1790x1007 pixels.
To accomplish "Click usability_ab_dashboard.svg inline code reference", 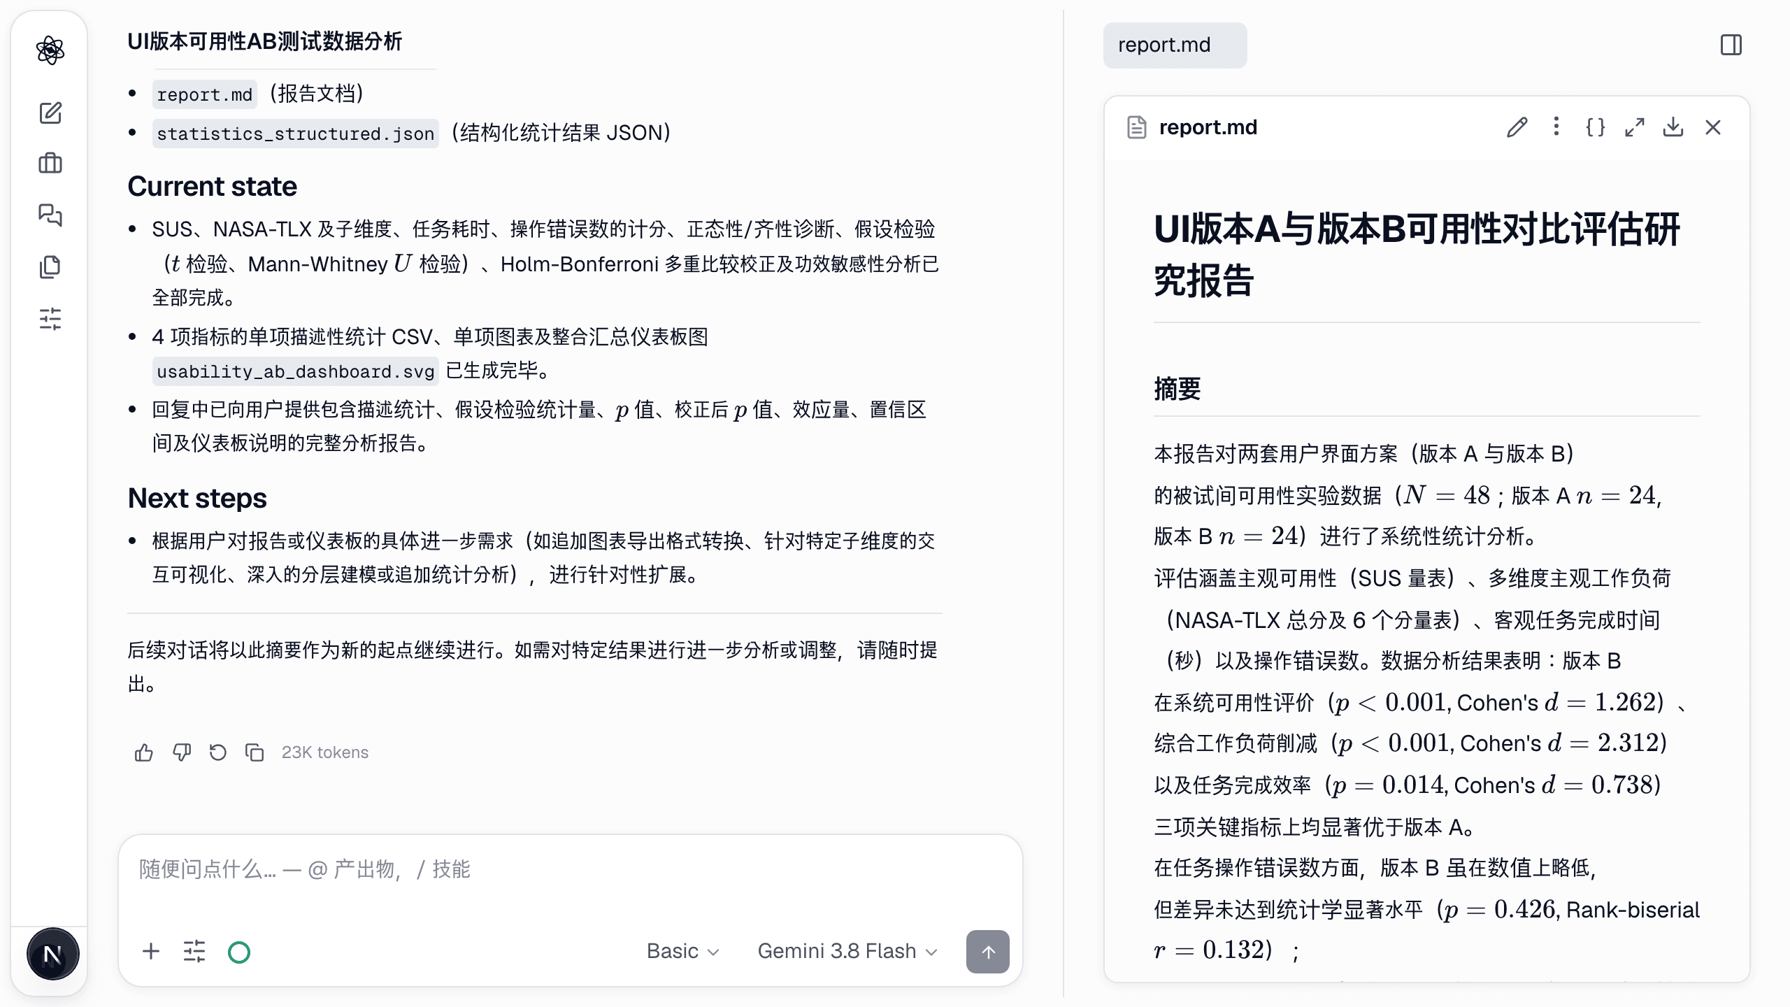I will click(x=296, y=371).
